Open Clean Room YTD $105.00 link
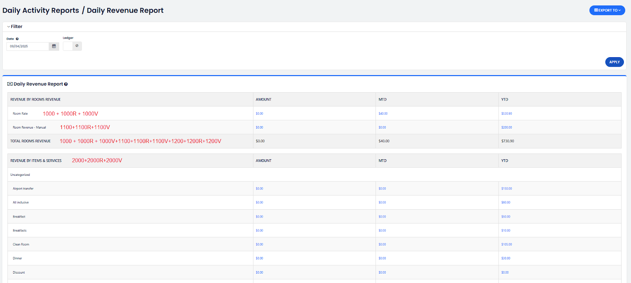 click(x=506, y=244)
